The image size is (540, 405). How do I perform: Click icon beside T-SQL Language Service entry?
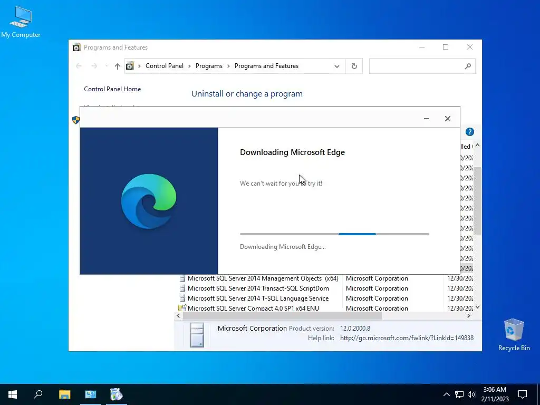click(182, 298)
